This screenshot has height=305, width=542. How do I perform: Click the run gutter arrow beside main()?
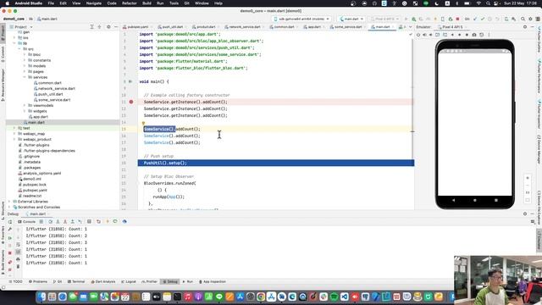coord(130,81)
